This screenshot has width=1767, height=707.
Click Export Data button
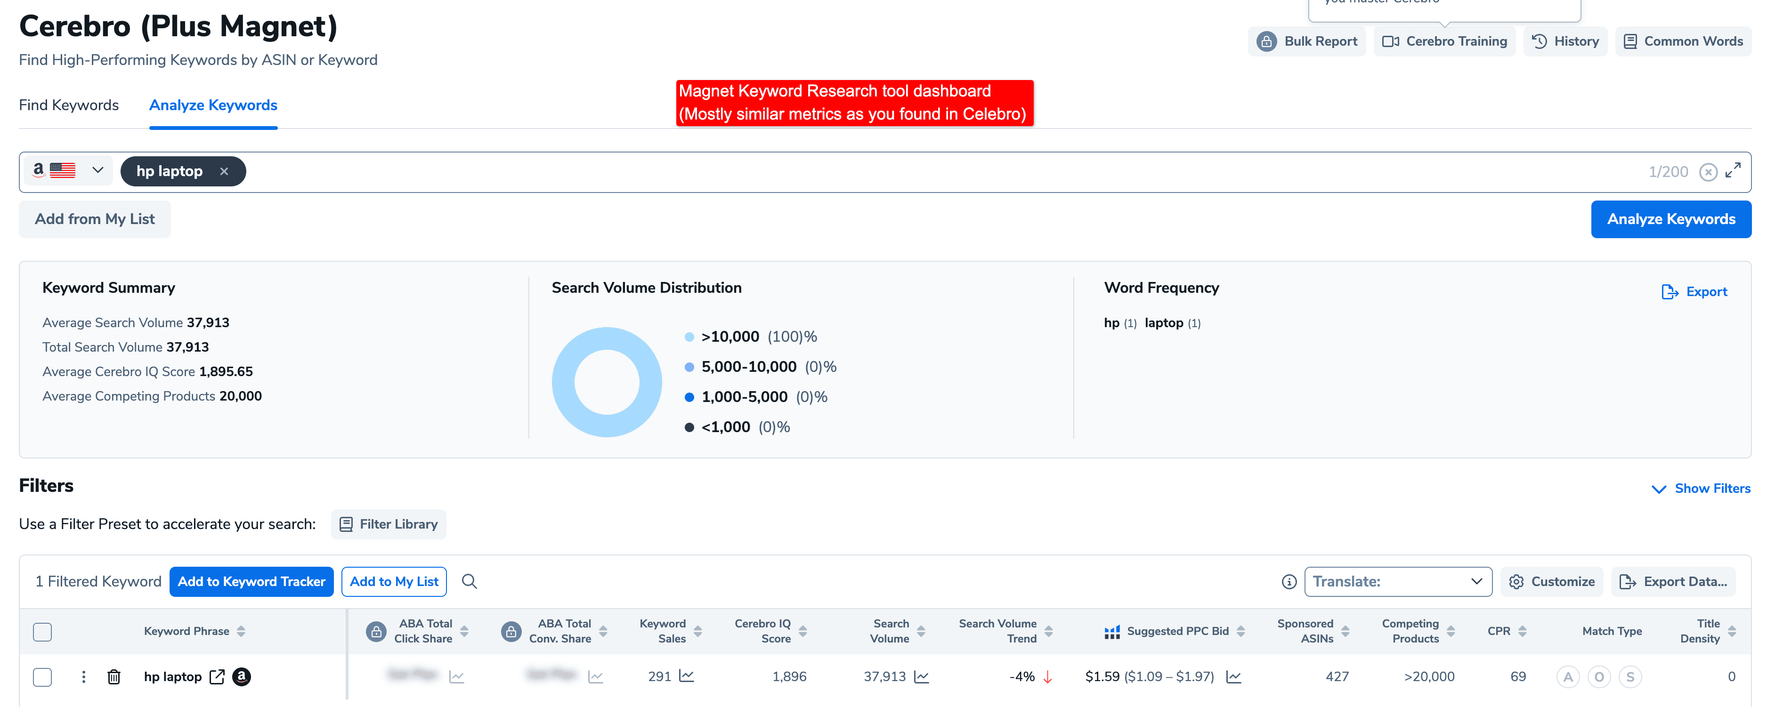1673,581
